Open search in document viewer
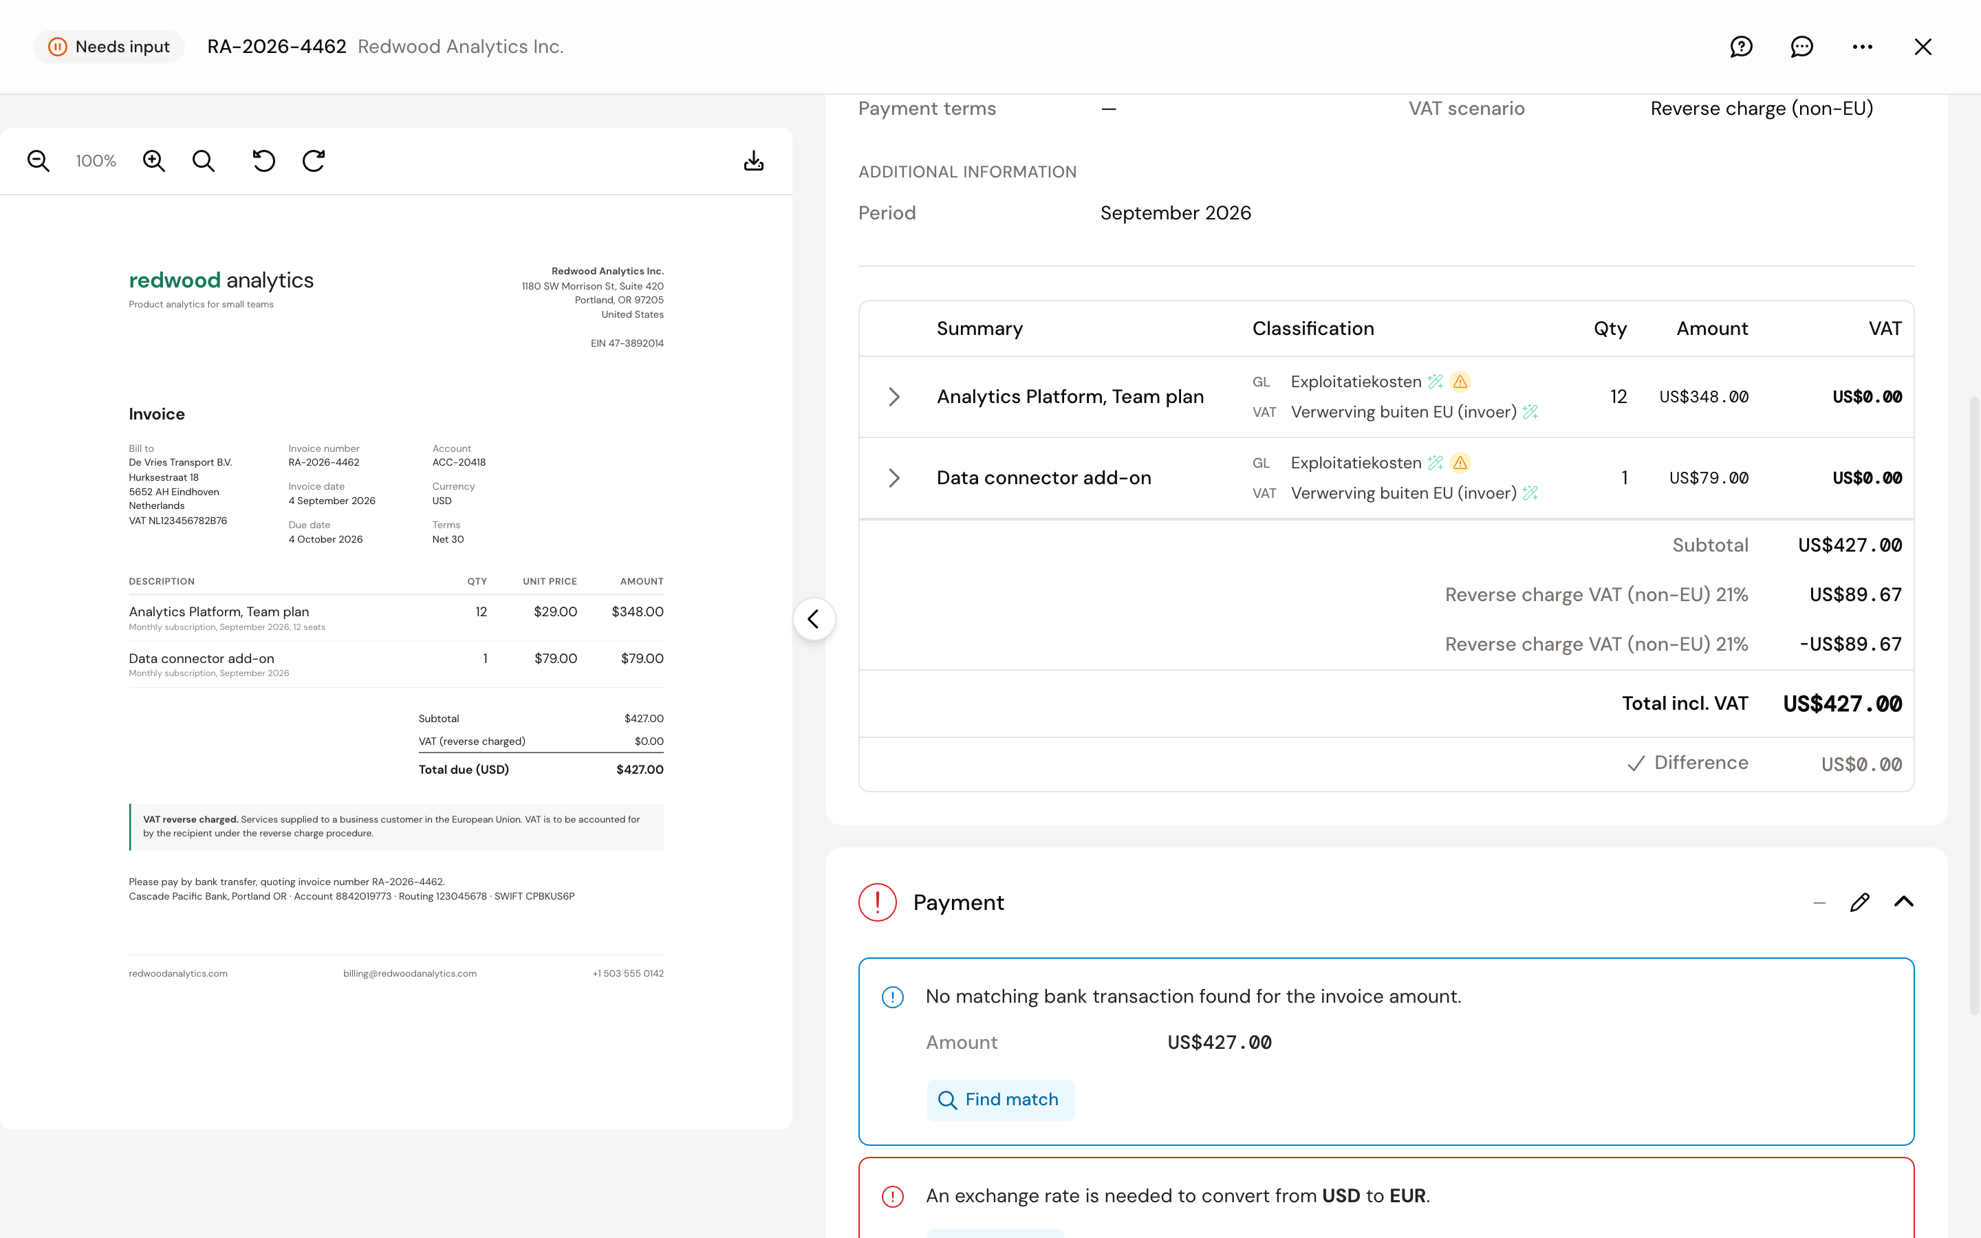Image resolution: width=1981 pixels, height=1238 pixels. click(x=204, y=160)
